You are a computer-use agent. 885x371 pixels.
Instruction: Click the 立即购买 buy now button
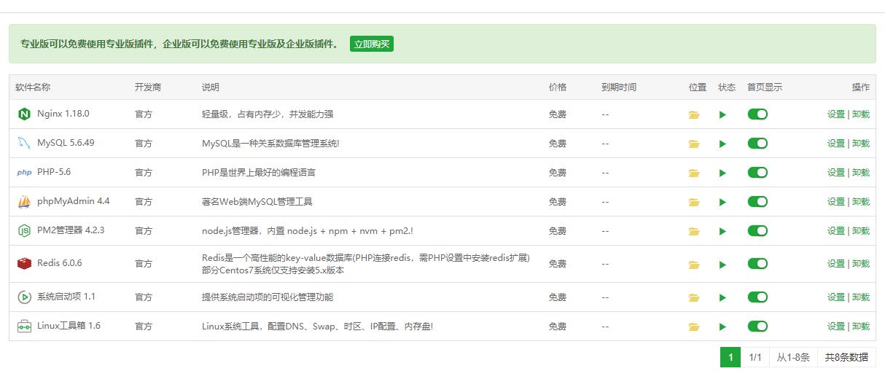click(x=372, y=44)
